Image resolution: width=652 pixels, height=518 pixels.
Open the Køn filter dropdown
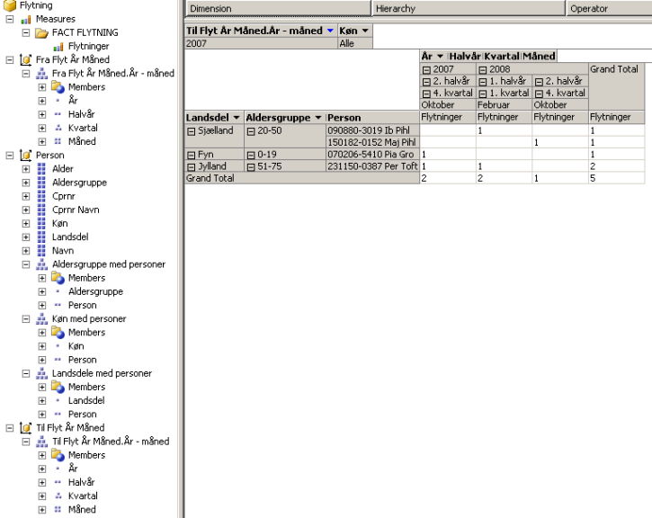(365, 31)
